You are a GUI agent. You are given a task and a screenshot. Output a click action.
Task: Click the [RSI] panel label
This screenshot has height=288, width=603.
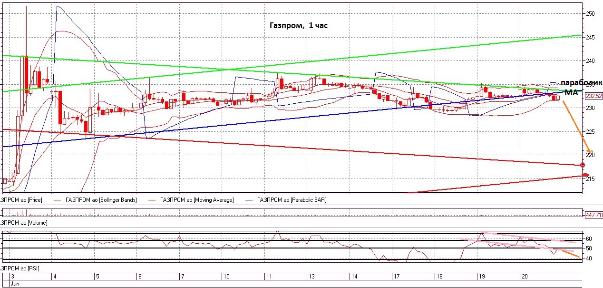click(x=19, y=268)
